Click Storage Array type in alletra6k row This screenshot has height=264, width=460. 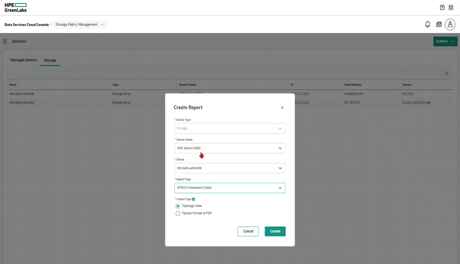tap(121, 103)
